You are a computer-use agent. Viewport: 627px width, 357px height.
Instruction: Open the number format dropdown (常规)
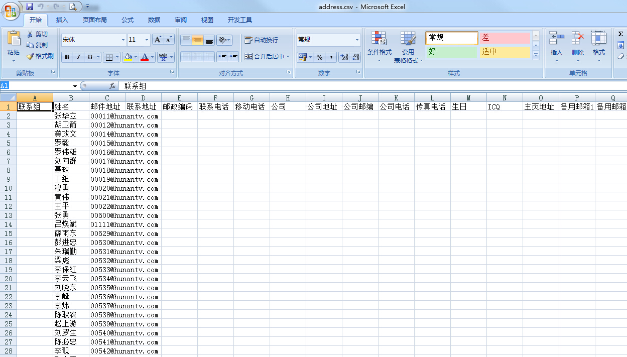coord(357,40)
